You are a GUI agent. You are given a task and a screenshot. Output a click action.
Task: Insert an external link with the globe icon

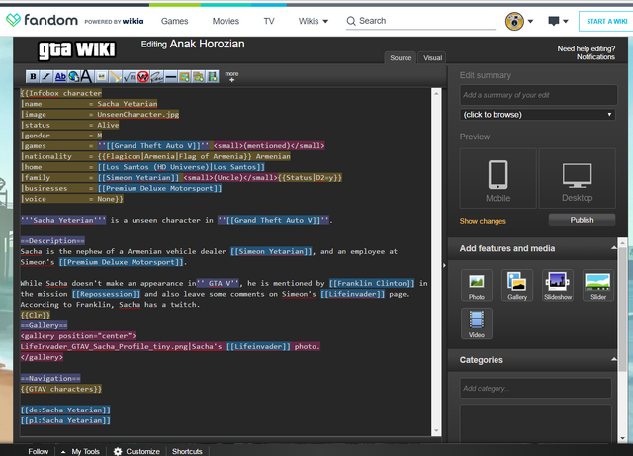74,77
